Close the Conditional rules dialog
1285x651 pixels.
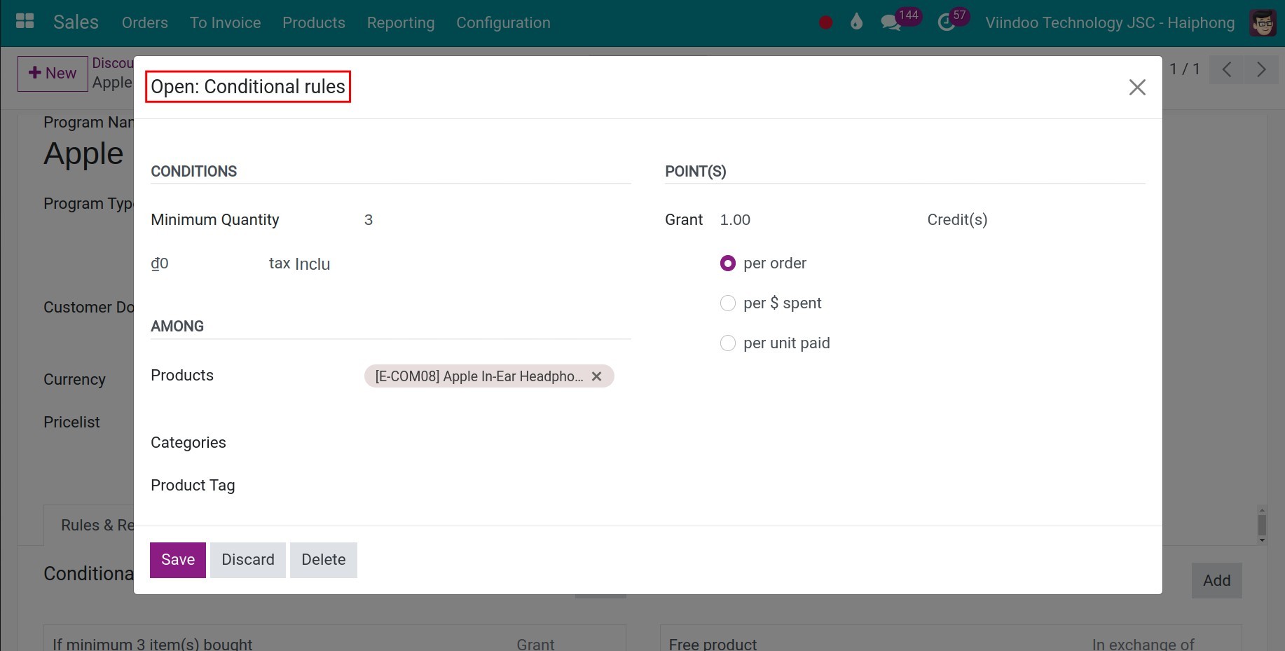(x=1137, y=87)
